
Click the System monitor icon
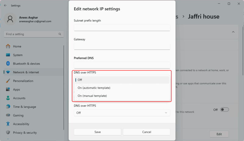click(x=8, y=55)
